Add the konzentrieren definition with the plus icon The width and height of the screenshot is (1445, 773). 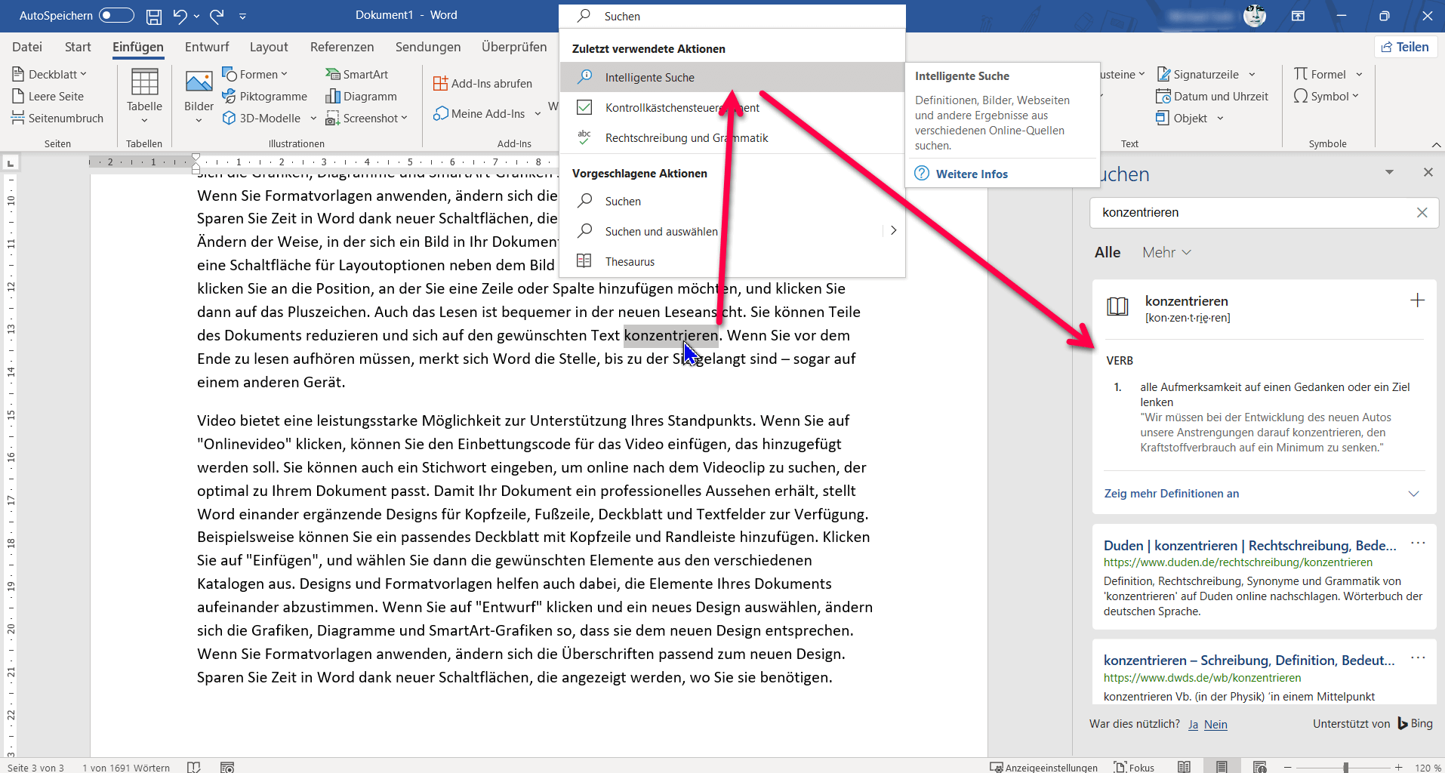tap(1417, 300)
